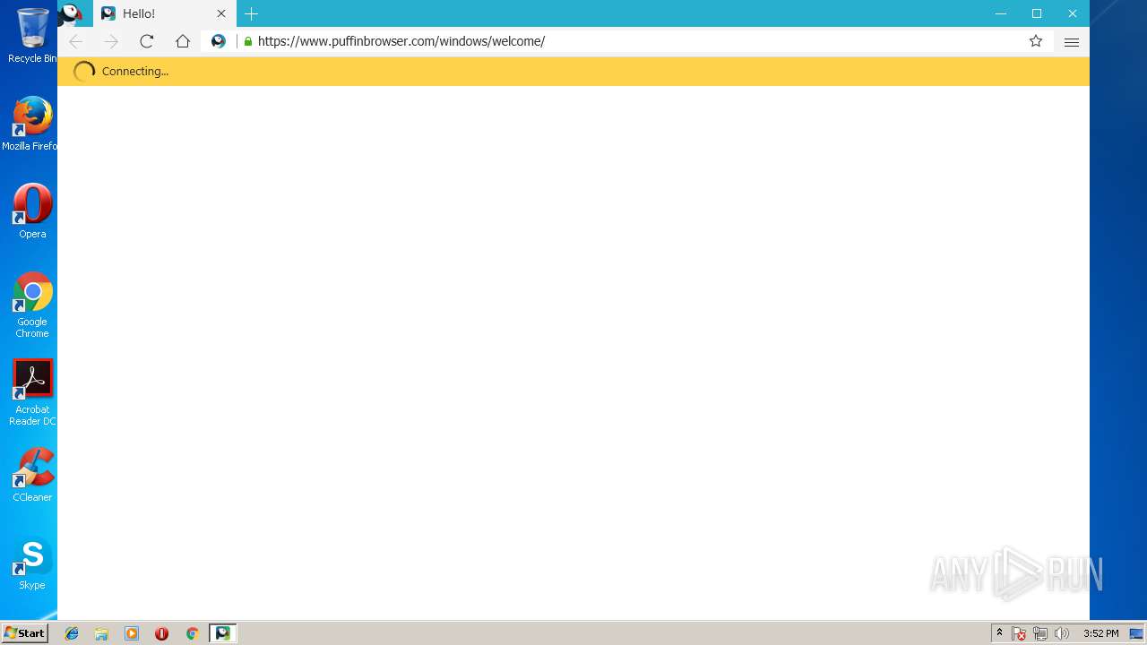Launch Skype desktop shortcut
The image size is (1147, 645).
pos(32,563)
